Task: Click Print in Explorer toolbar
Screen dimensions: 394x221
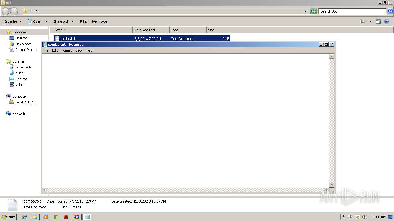Action: point(83,21)
